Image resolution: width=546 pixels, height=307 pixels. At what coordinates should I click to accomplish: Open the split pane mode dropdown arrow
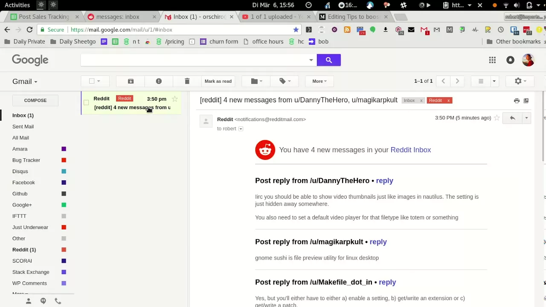(x=494, y=81)
